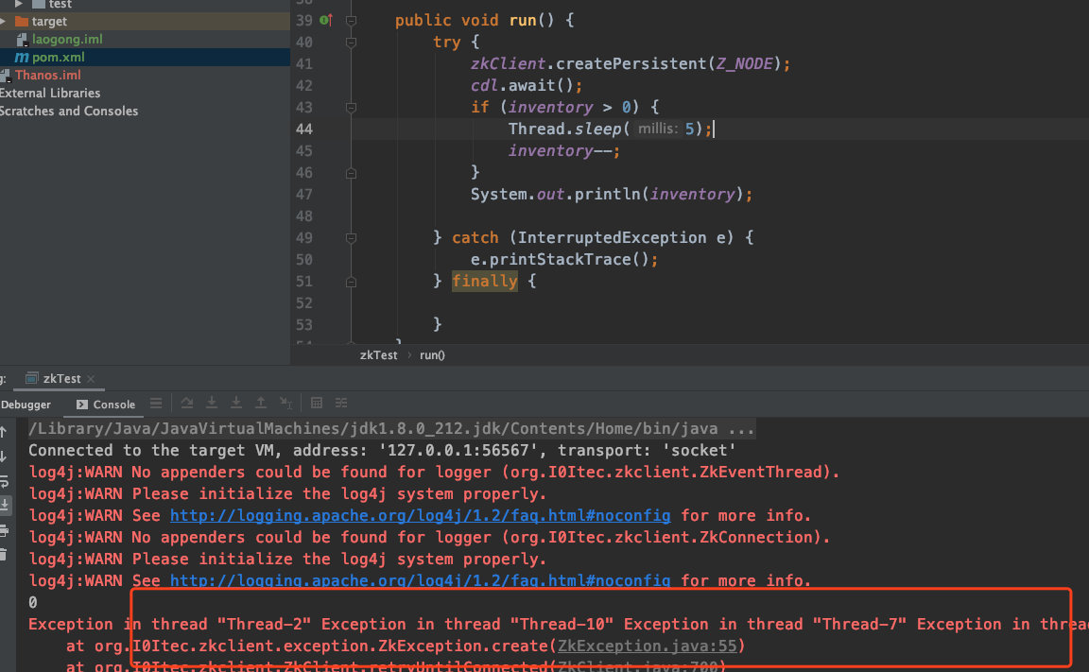Open first log4j noconfig FAQ link

[x=420, y=516]
